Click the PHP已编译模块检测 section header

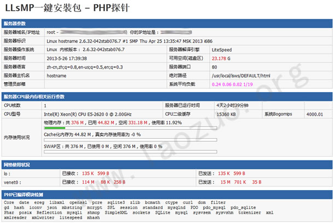point(24,194)
